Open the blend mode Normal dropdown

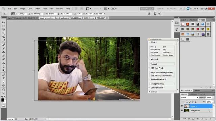pyautogui.click(x=189, y=98)
